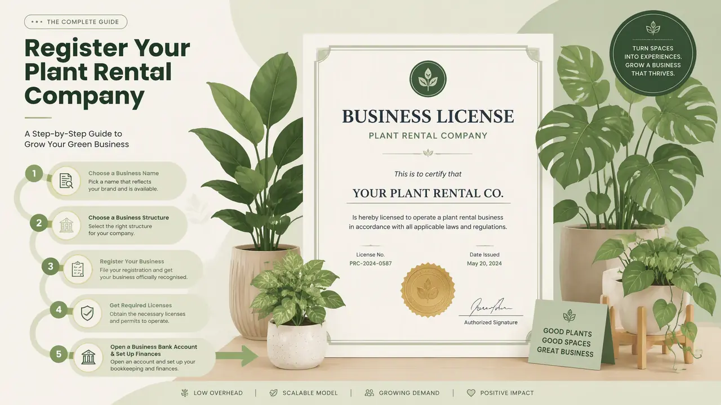
Task: Click the bank icon beside Open a Business Bank Account
Action: [88, 357]
